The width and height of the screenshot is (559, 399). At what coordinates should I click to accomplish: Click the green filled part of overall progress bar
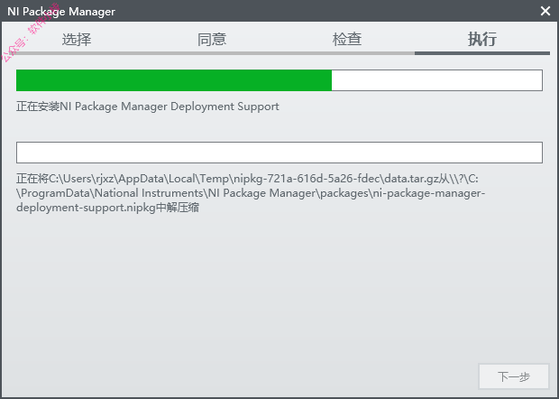click(x=174, y=80)
